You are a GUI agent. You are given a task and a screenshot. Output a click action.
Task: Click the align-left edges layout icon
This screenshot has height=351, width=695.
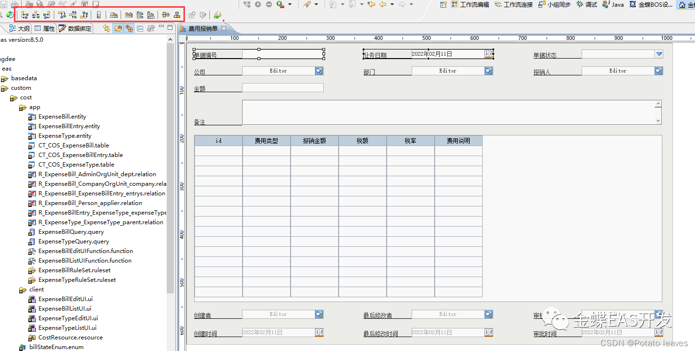click(25, 15)
